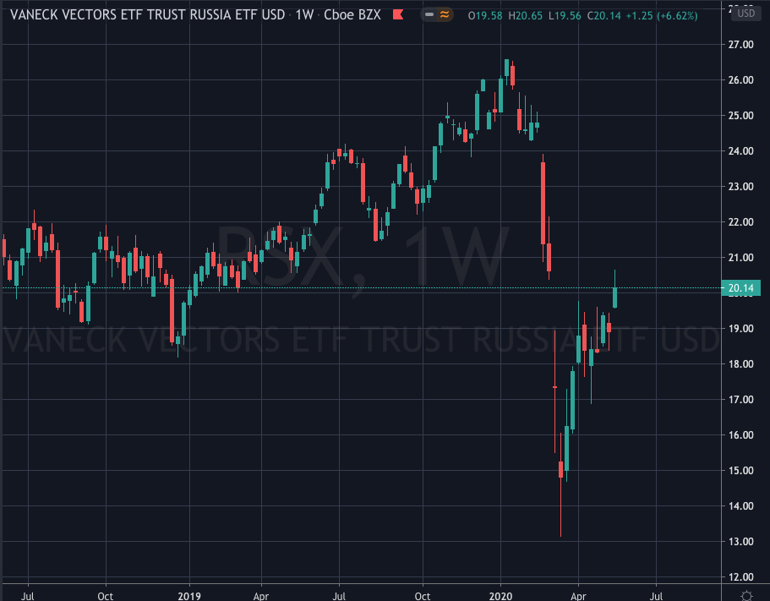770x601 pixels.
Task: Click the 25.00 price axis label
Action: coord(740,116)
